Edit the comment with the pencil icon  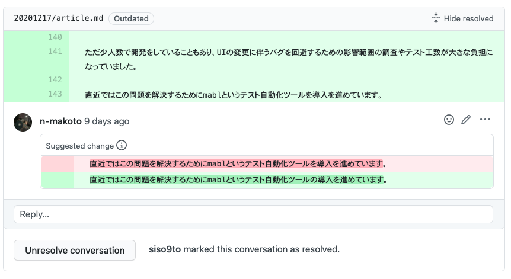pyautogui.click(x=466, y=120)
